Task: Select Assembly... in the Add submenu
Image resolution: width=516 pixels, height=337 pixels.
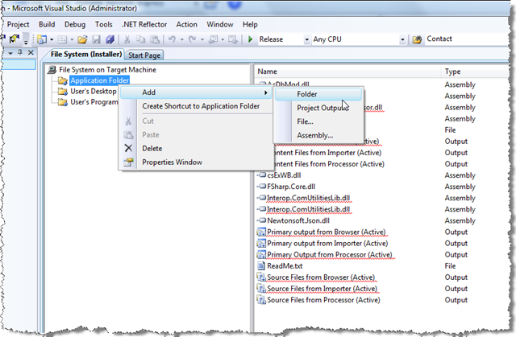Action: (314, 135)
